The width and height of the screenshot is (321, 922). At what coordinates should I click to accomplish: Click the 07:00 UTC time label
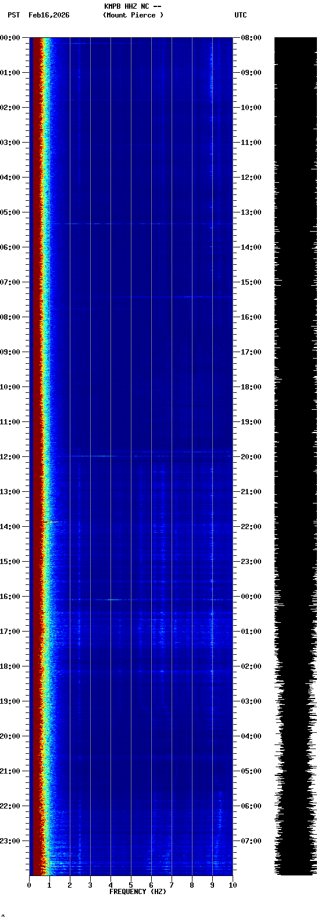pos(251,841)
